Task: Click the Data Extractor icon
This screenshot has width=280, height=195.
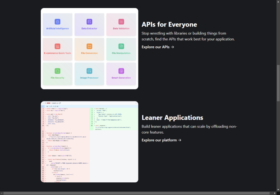Action: click(x=89, y=22)
